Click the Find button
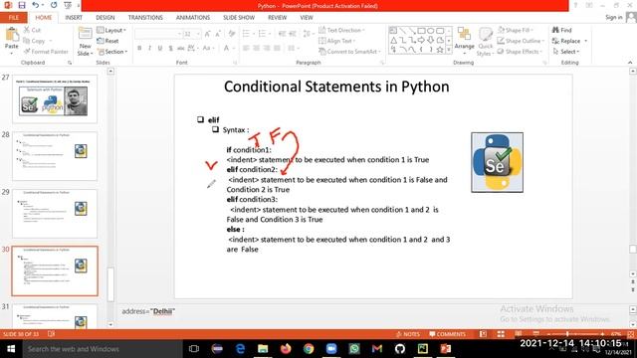 [561, 30]
